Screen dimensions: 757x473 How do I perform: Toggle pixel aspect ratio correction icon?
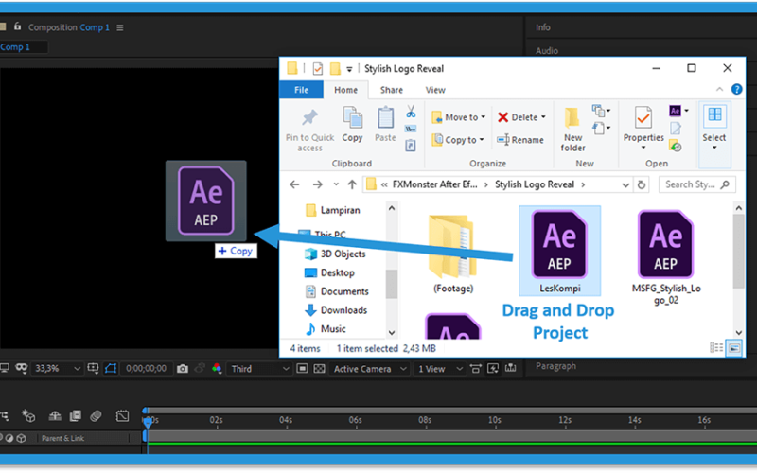476,369
